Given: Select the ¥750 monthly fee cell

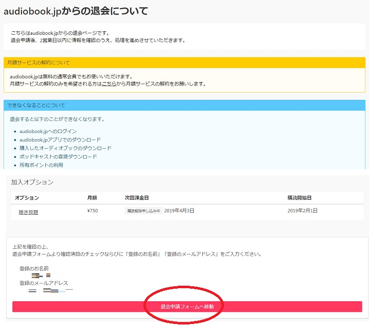Looking at the screenshot, I should (93, 211).
